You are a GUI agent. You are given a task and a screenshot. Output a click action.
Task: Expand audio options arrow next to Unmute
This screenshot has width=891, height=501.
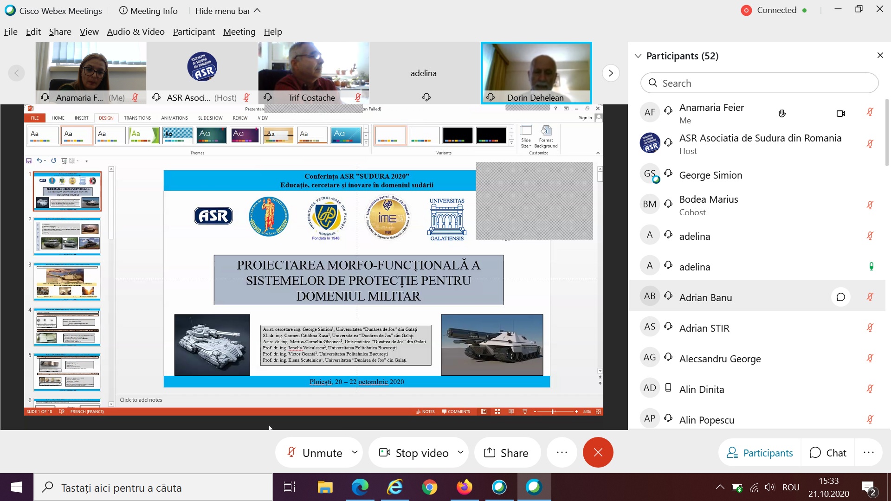355,452
